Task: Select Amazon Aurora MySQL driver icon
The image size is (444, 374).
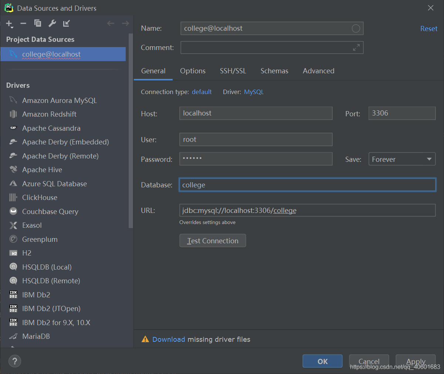Action: 13,100
